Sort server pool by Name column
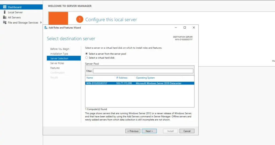 click(89, 78)
